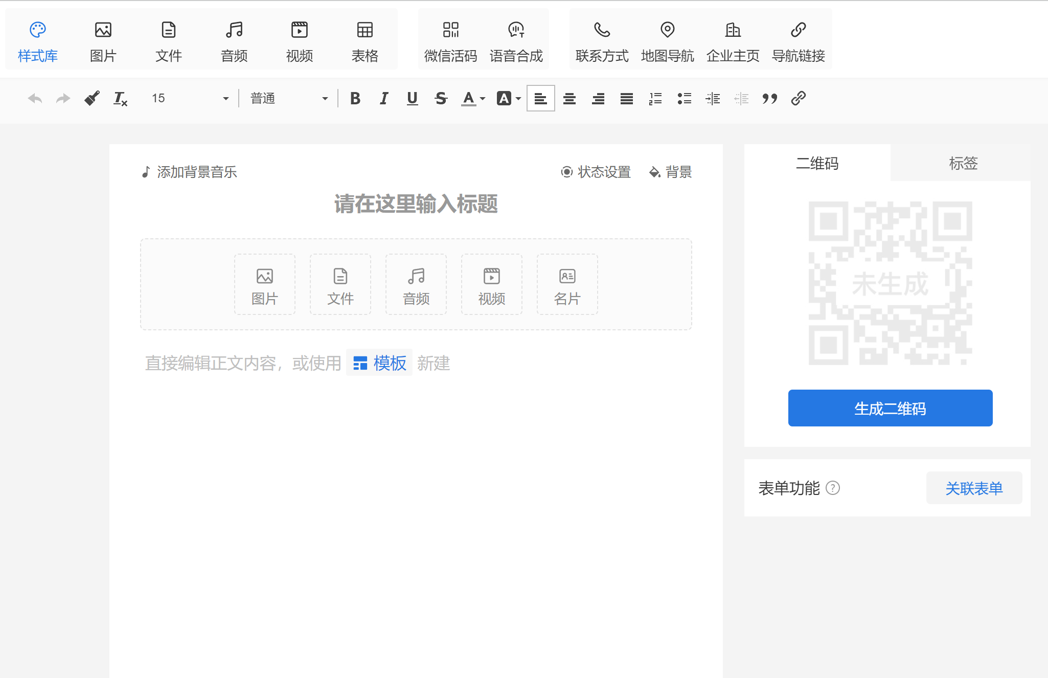Open the font size 15 dropdown

(190, 98)
